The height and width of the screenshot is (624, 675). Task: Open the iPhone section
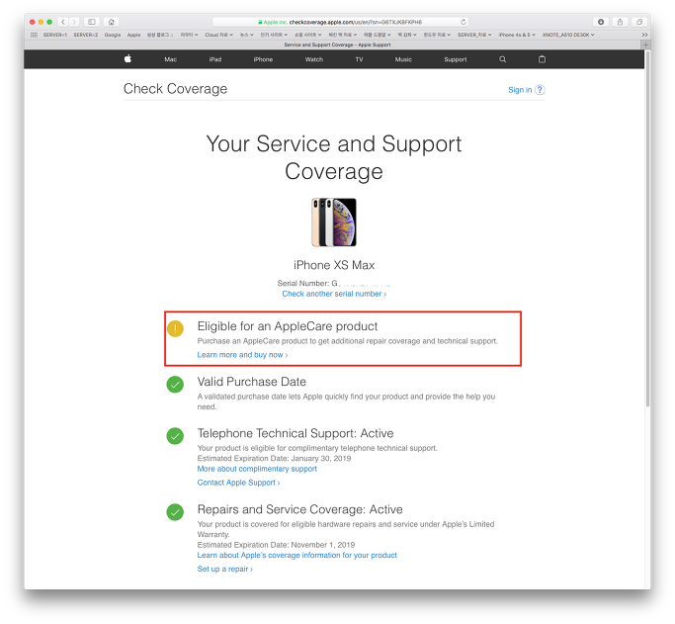tap(263, 59)
